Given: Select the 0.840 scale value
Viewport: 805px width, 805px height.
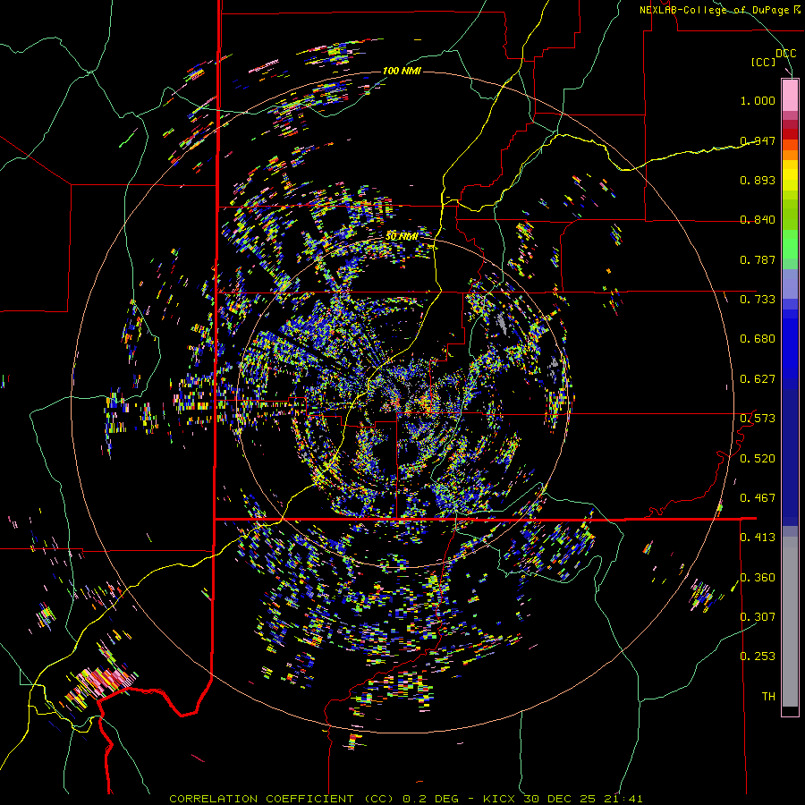Looking at the screenshot, I should (x=758, y=220).
